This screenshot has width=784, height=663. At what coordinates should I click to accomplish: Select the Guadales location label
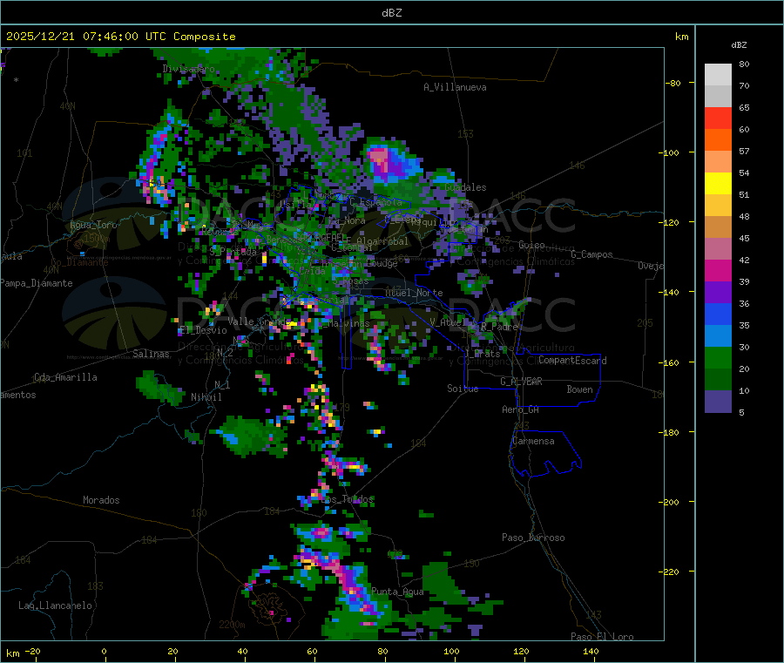pos(465,187)
